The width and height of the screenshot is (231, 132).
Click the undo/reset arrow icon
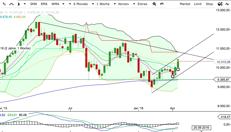click(162, 4)
